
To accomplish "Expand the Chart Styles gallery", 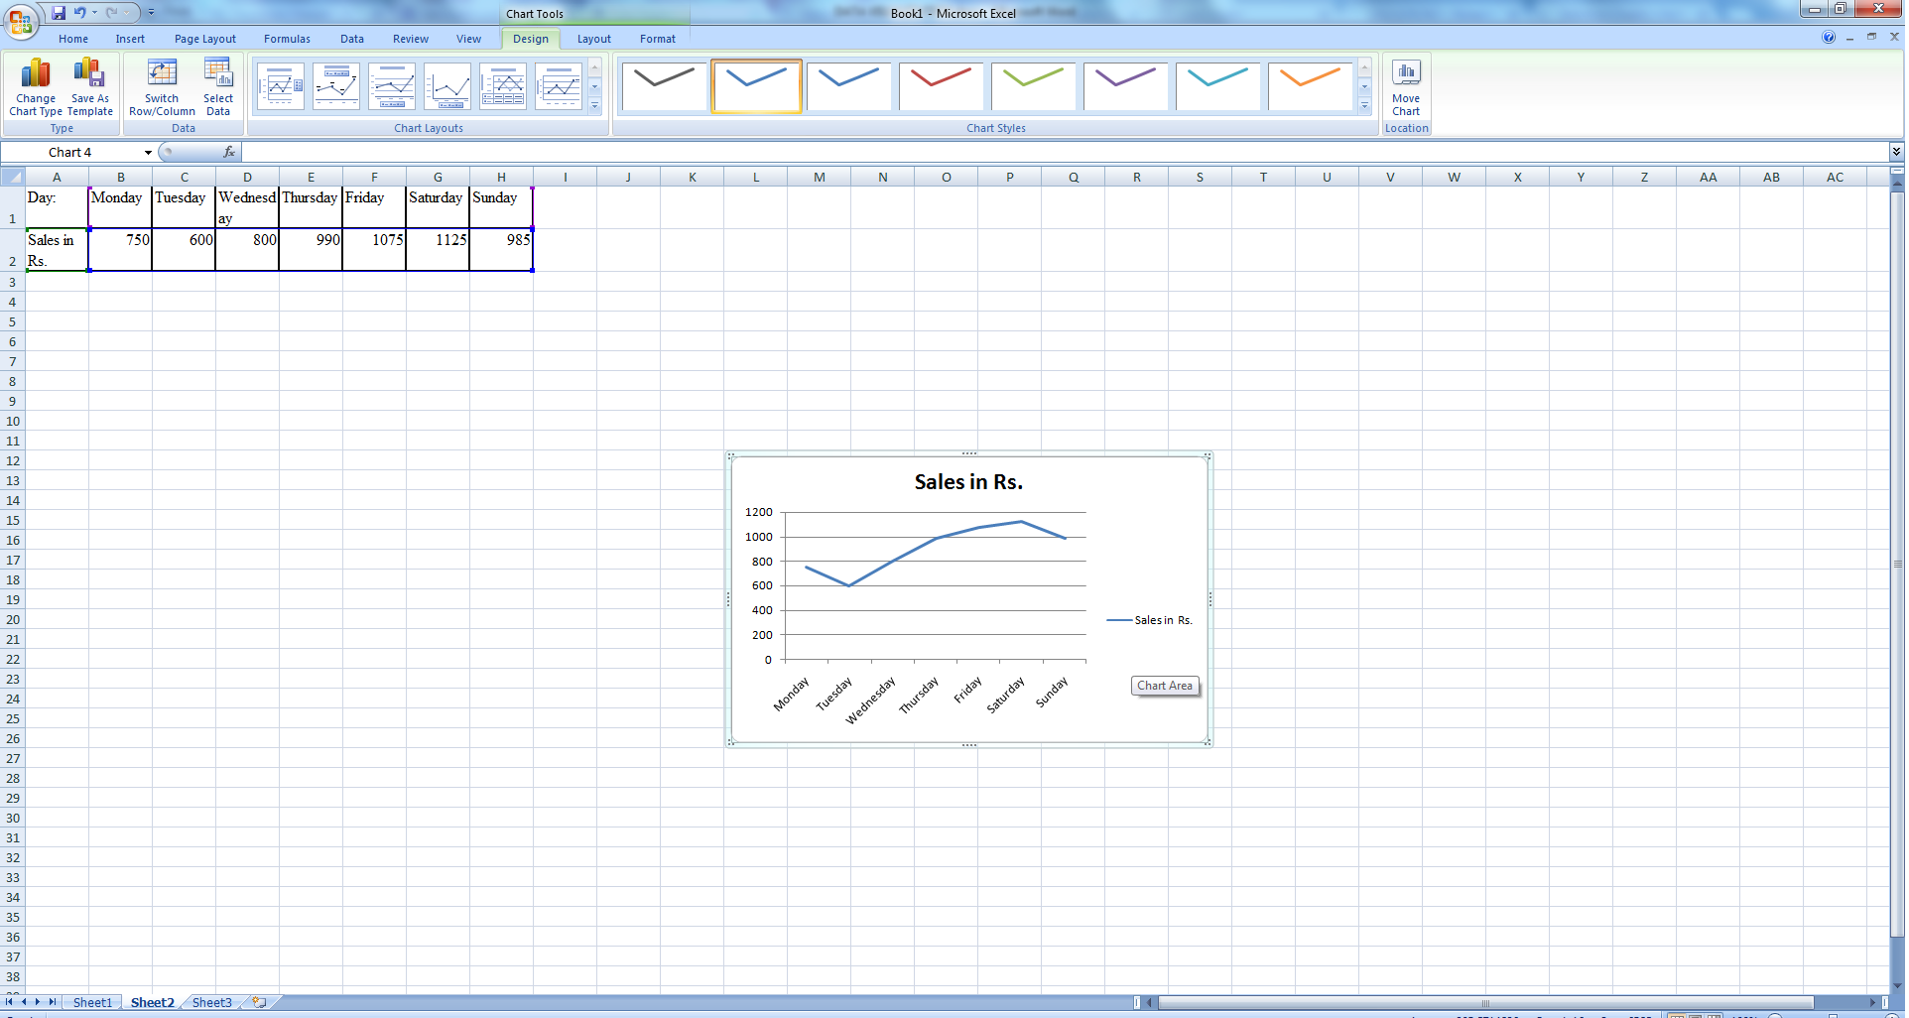I will (1364, 106).
